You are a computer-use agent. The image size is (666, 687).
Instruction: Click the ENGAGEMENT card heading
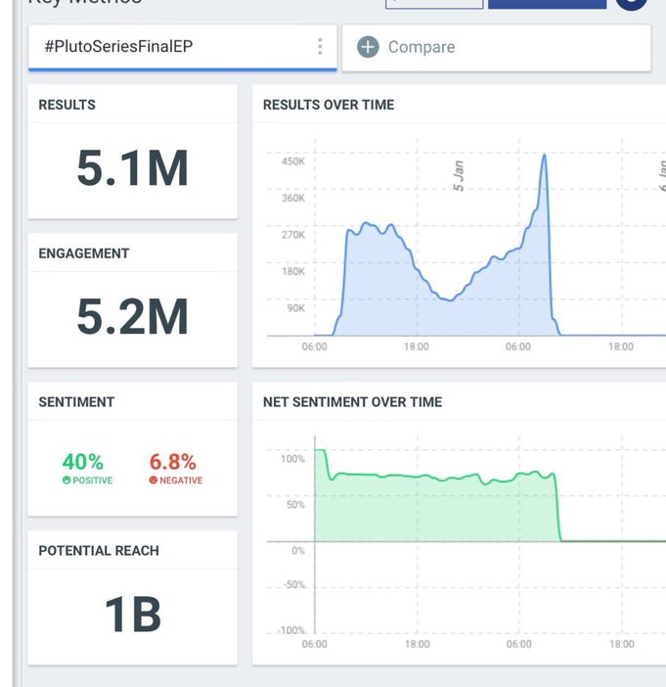(84, 253)
